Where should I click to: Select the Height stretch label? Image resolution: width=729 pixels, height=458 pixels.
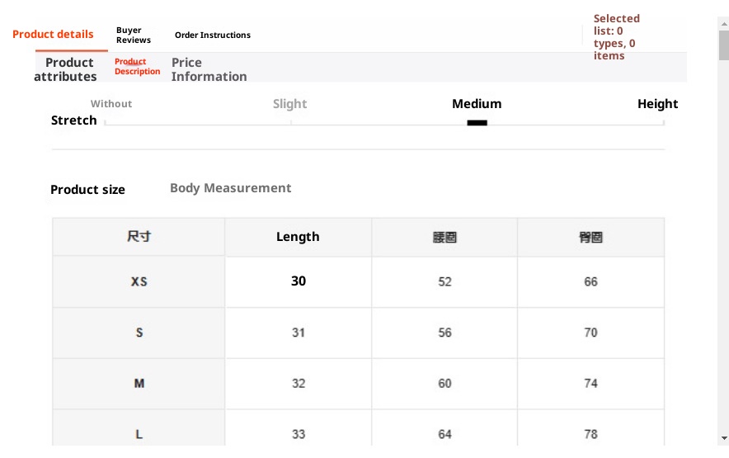coord(657,104)
